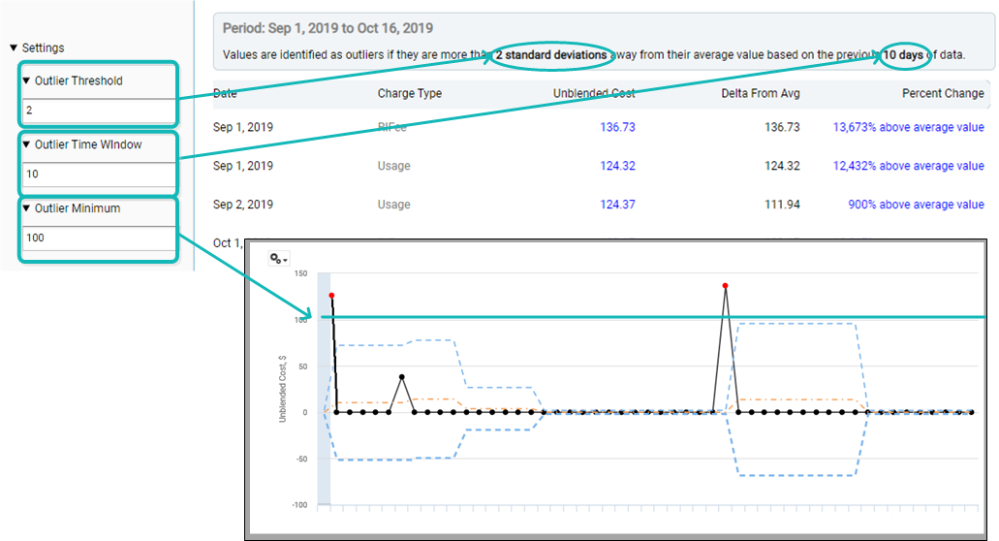Viewport: 999px width, 541px height.
Task: Click the Outlier Minimum value field
Action: 97,238
